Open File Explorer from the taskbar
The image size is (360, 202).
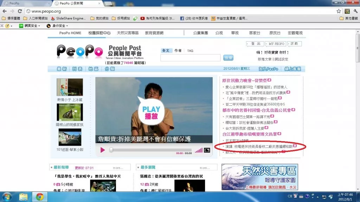pos(23,197)
